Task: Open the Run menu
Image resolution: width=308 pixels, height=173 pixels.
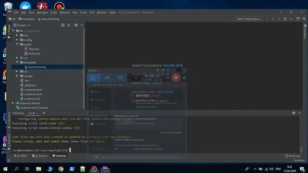Action: [75, 12]
